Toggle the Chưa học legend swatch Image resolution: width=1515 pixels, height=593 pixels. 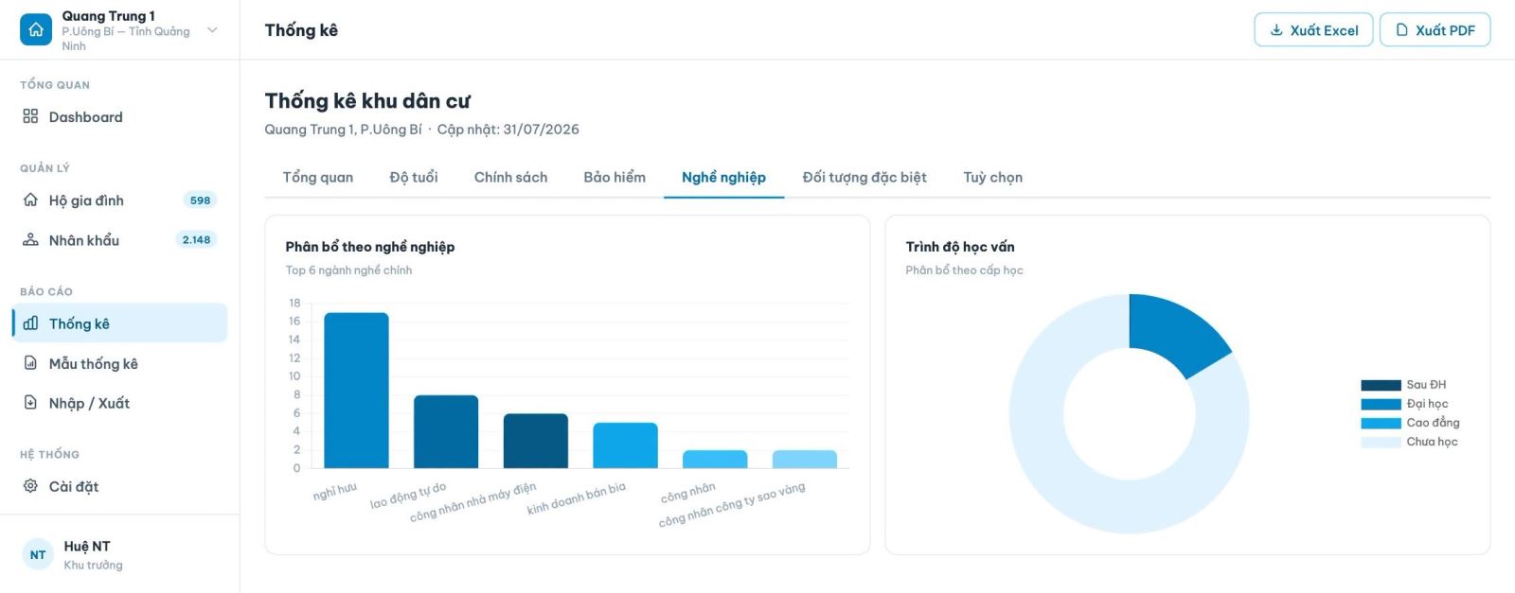[1381, 442]
